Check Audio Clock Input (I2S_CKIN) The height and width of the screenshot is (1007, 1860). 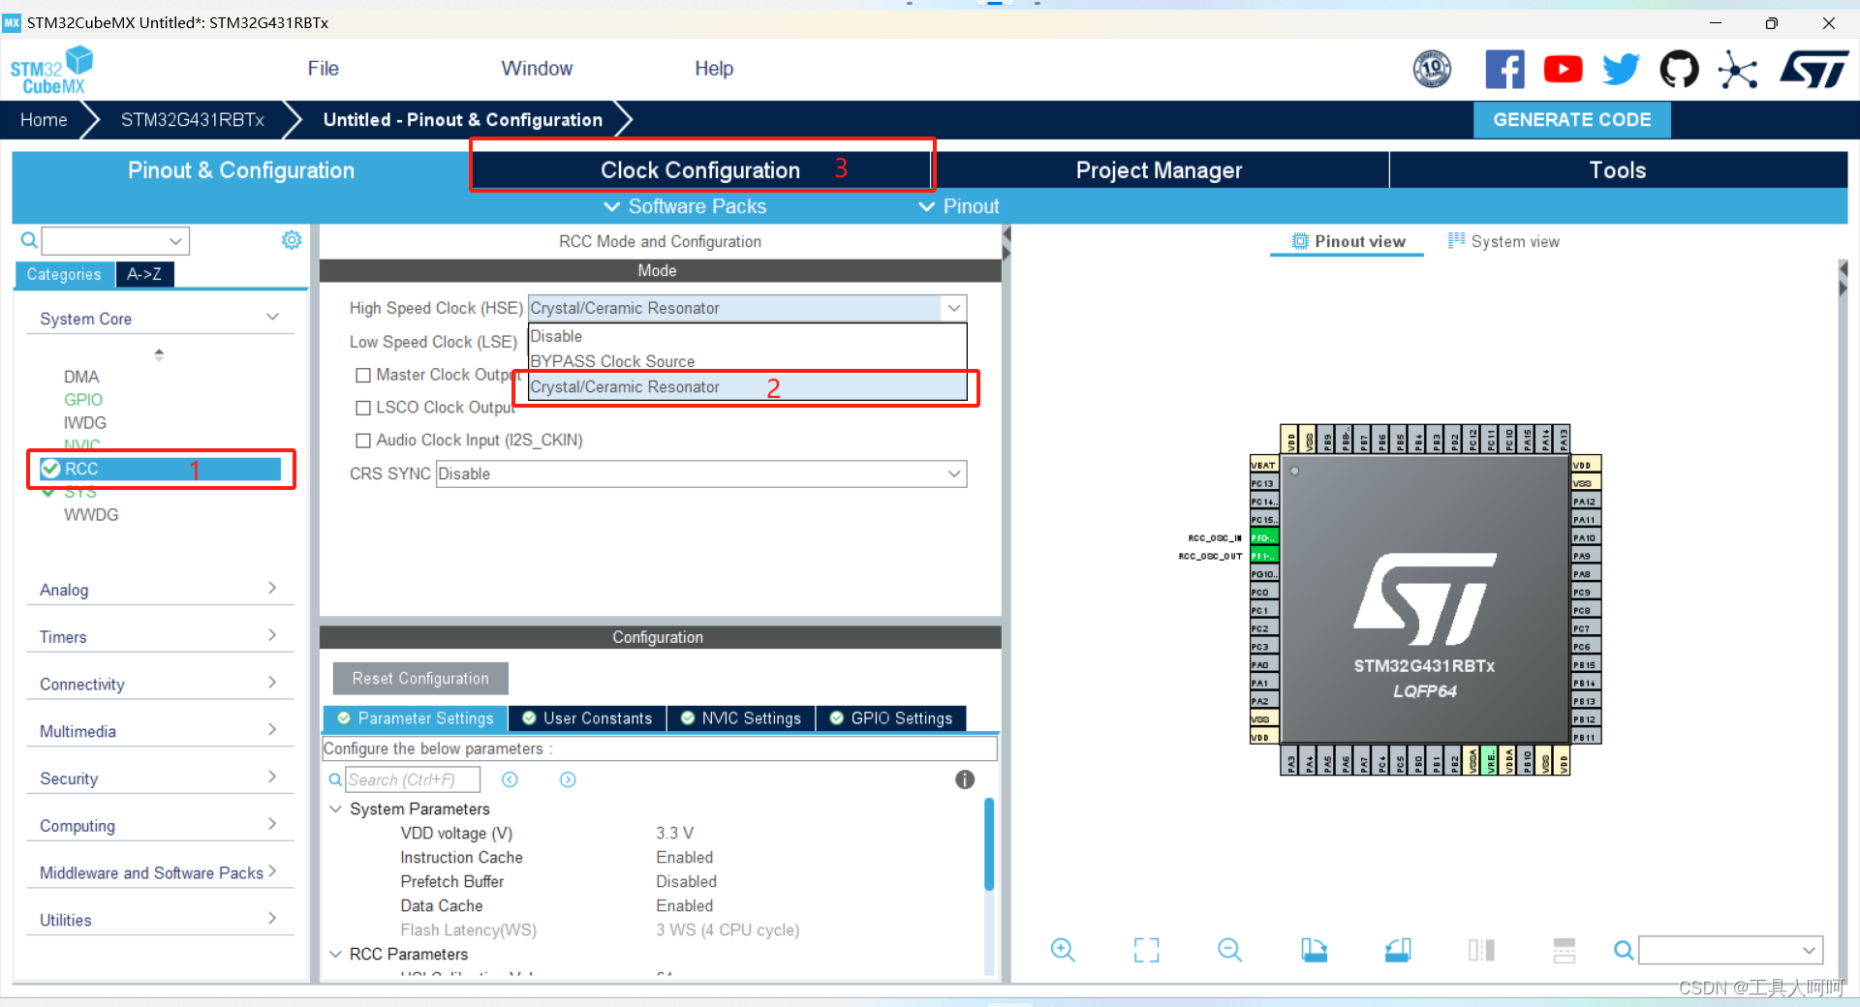[x=363, y=441]
